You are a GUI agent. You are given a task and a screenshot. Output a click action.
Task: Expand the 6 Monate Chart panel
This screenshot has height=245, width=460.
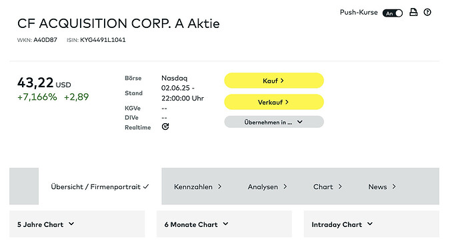pos(225,224)
